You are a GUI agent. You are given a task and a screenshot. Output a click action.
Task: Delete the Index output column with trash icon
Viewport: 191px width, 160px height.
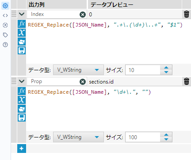pyautogui.click(x=187, y=14)
